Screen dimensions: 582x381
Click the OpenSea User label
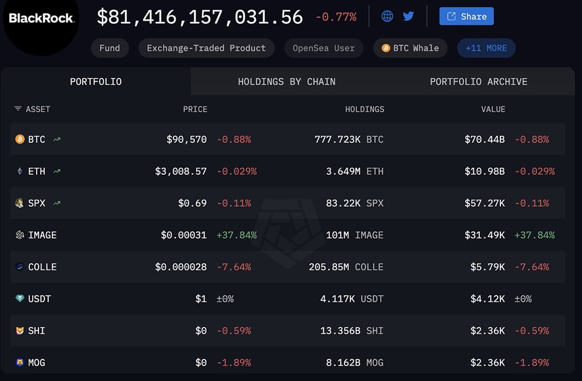(323, 48)
